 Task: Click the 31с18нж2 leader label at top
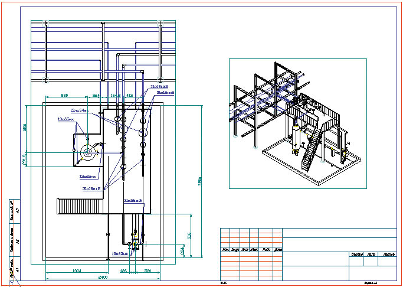[159, 87]
